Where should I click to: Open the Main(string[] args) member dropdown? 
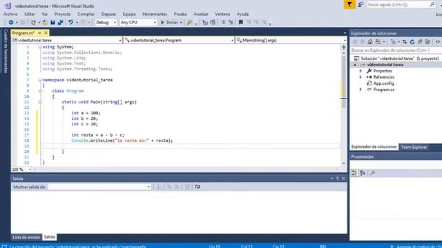coord(291,40)
